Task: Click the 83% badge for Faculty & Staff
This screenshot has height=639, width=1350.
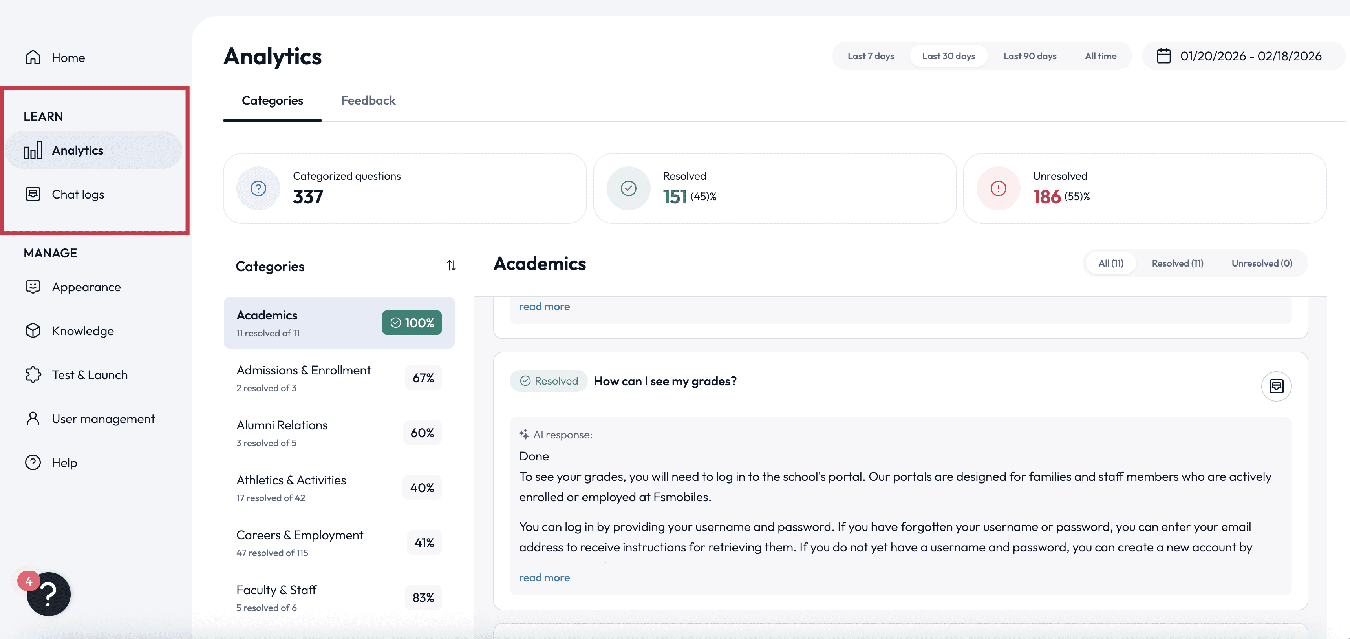Action: 423,598
